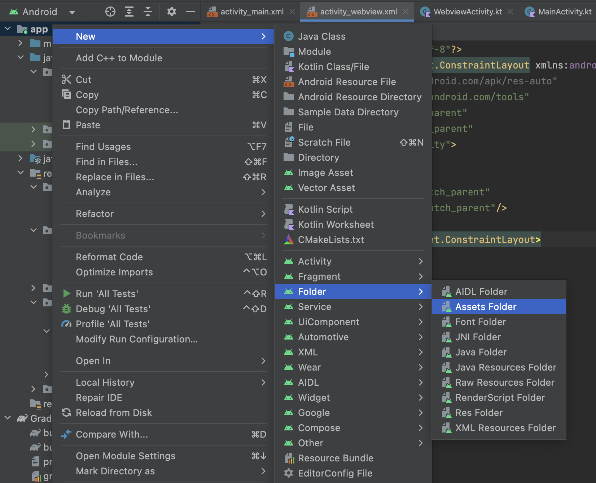Expand the Compose submenu arrow
This screenshot has width=596, height=483.
point(421,428)
